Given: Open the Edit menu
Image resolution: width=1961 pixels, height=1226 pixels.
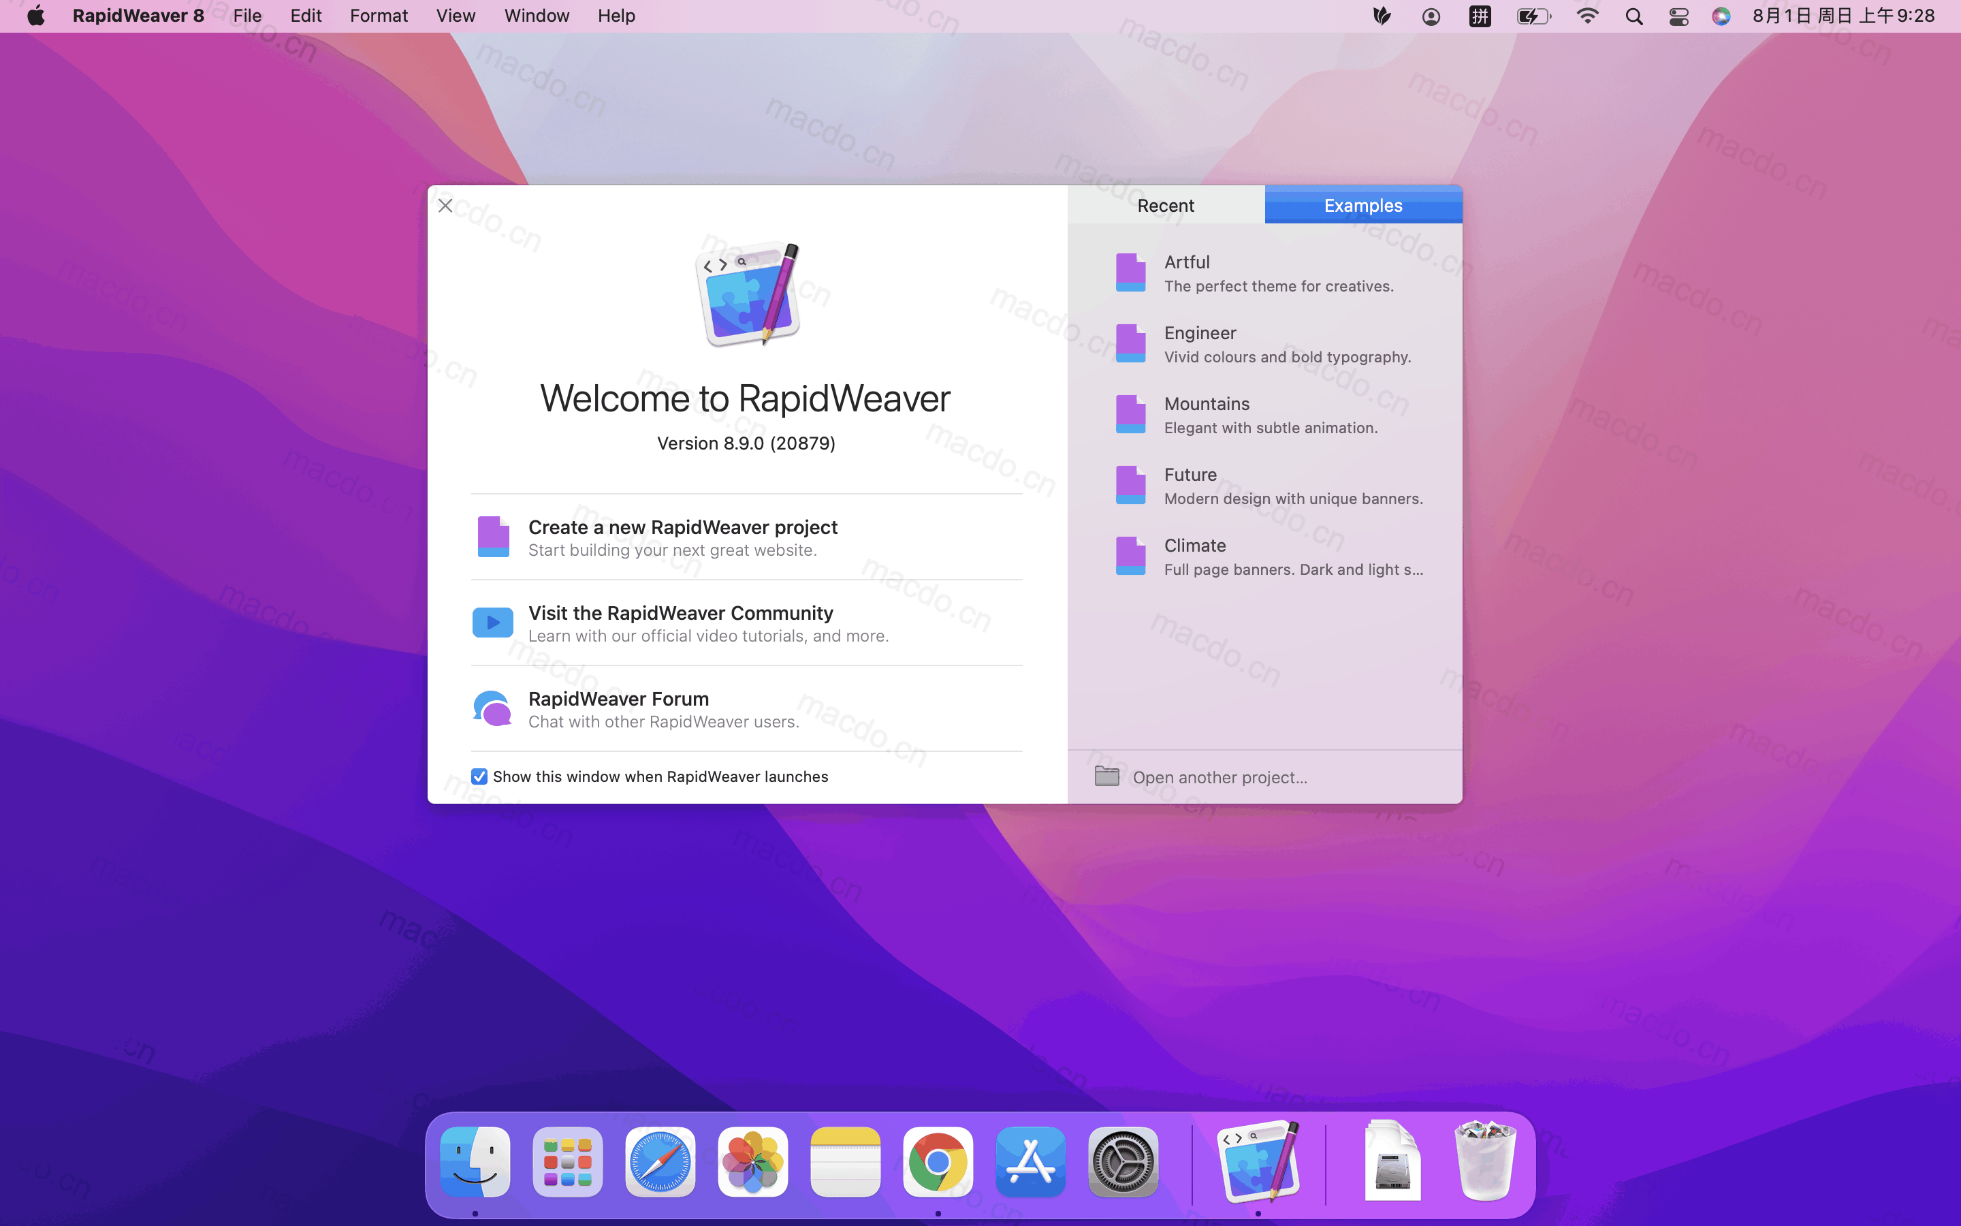Looking at the screenshot, I should point(306,16).
